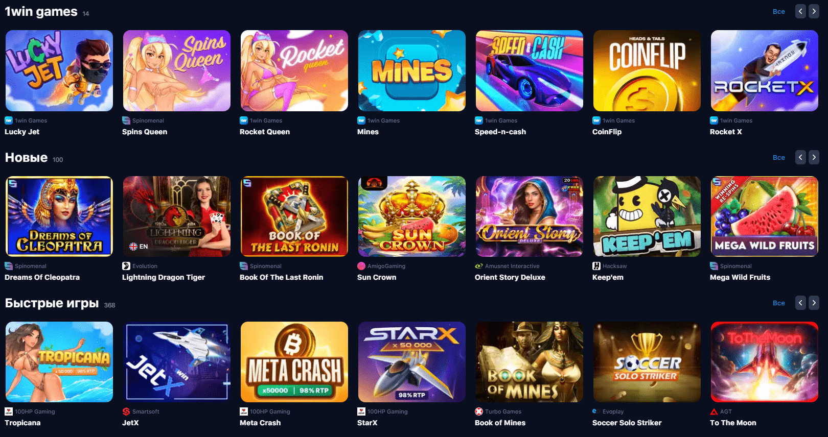Screen dimensions: 828x437
Task: Open the Mines game tile
Action: click(412, 70)
